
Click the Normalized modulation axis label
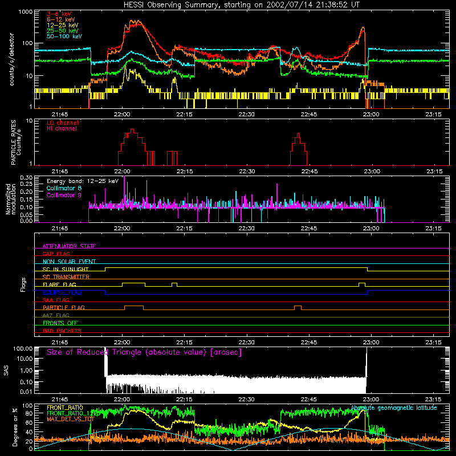[x=11, y=199]
